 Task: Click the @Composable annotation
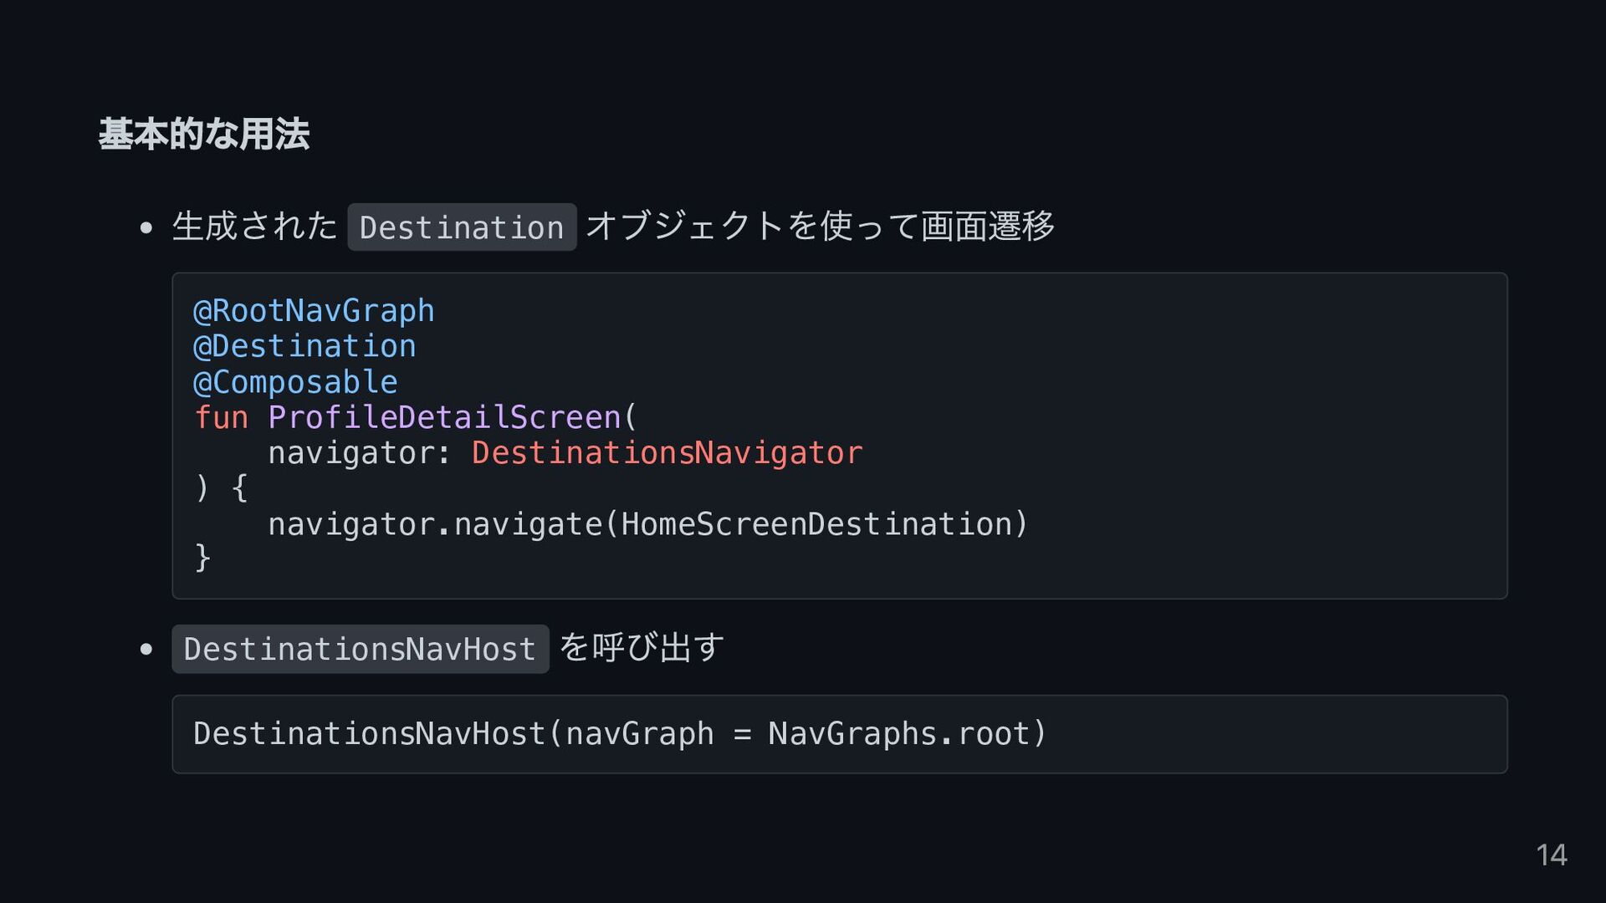pyautogui.click(x=295, y=382)
